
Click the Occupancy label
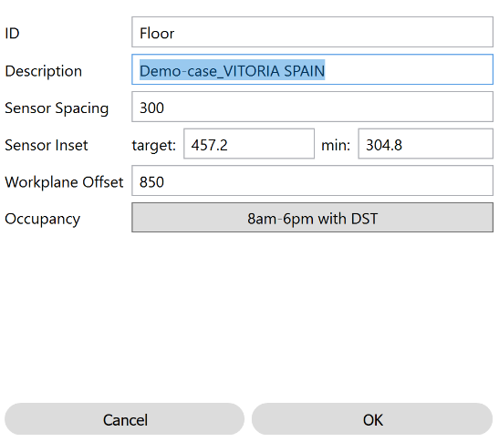pyautogui.click(x=42, y=220)
